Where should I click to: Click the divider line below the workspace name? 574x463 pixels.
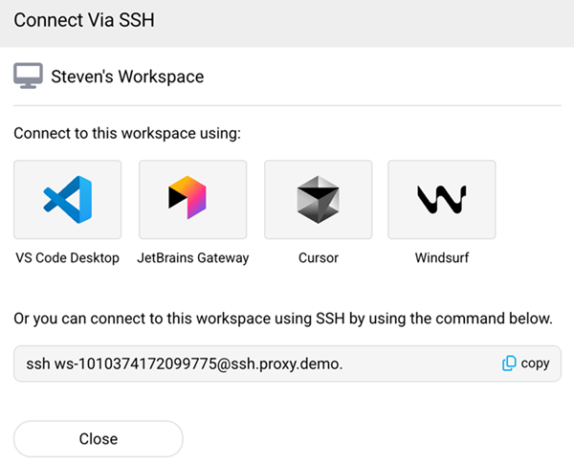pos(287,105)
